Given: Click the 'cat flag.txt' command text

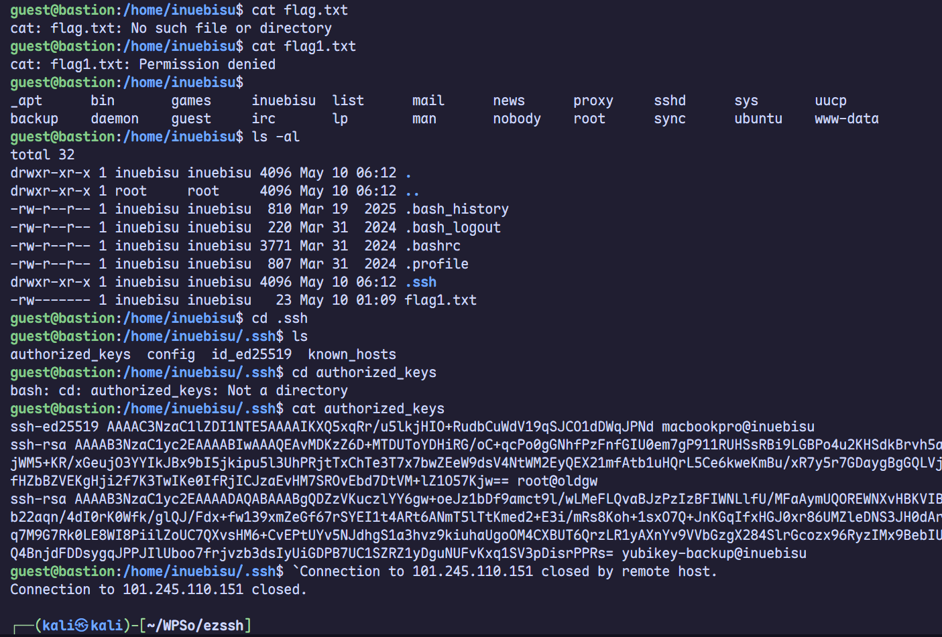Looking at the screenshot, I should [300, 10].
